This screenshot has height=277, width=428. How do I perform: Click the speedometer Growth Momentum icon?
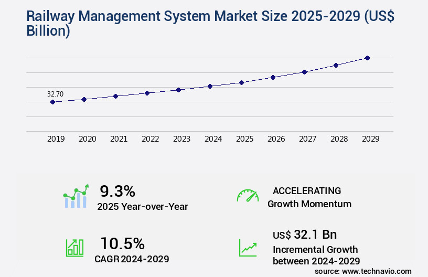pos(248,196)
